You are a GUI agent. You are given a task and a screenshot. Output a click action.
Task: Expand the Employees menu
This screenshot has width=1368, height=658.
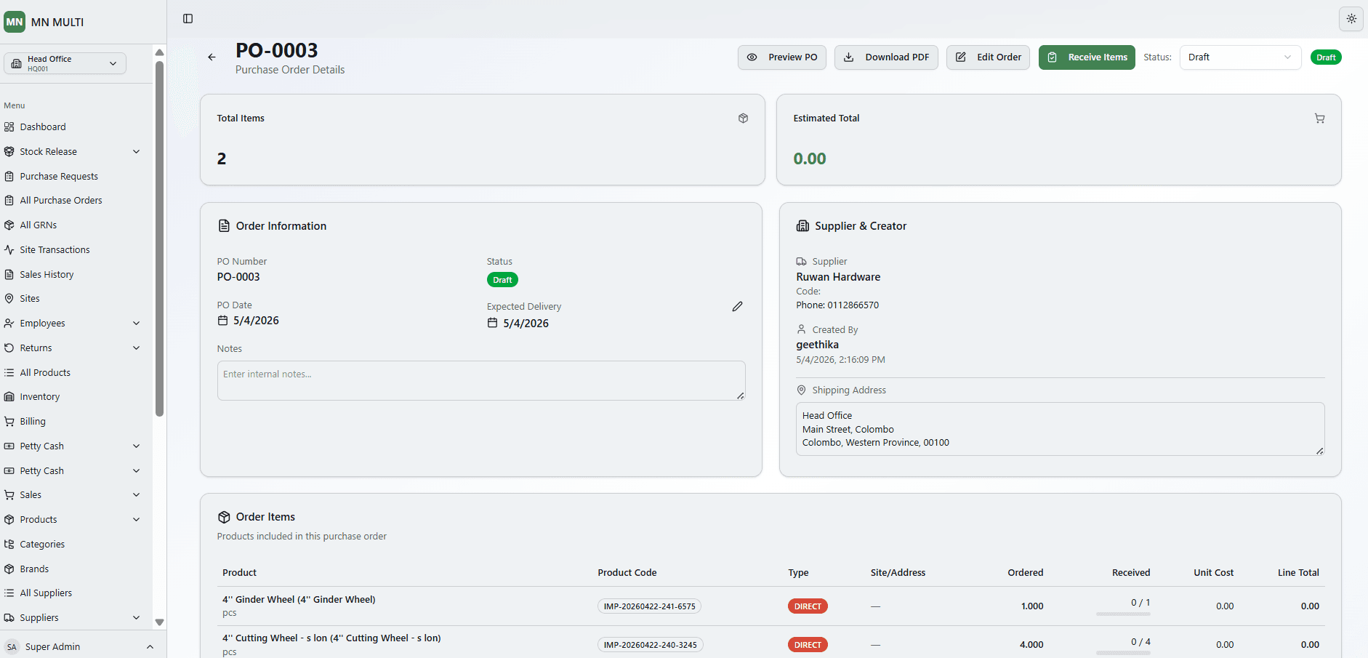click(x=136, y=324)
